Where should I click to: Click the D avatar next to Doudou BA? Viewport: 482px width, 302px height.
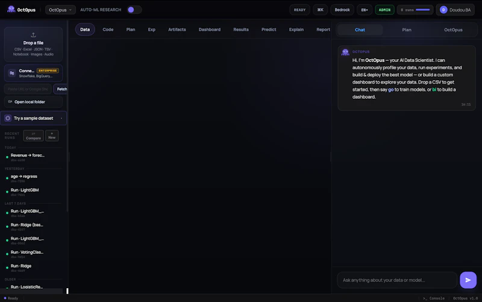click(x=443, y=10)
